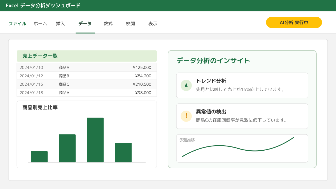This screenshot has width=336, height=189.
Task: Open the 挿入 tab
Action: point(60,24)
